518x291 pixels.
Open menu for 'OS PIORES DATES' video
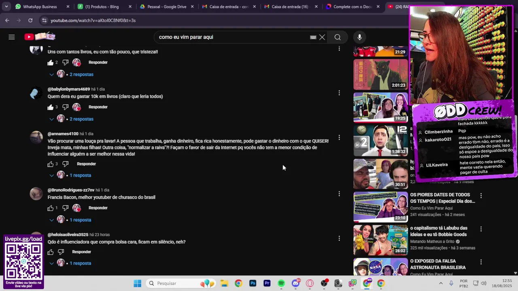[x=481, y=196]
